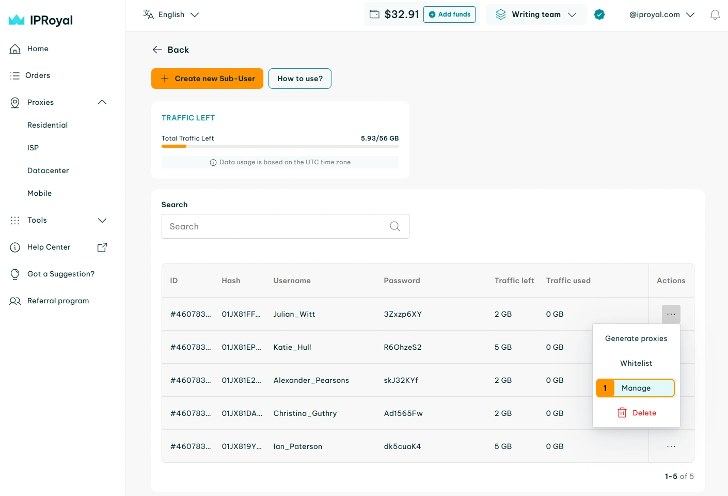Click hash 01JX81EP...
The image size is (728, 496).
click(x=242, y=347)
